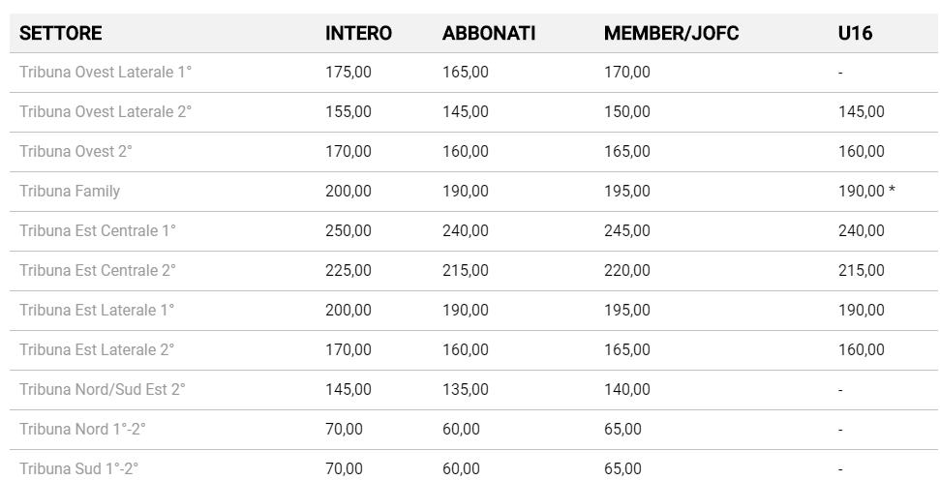Click the Tribuna Sud 1°-2° sector name
This screenshot has height=480, width=940.
(78, 469)
